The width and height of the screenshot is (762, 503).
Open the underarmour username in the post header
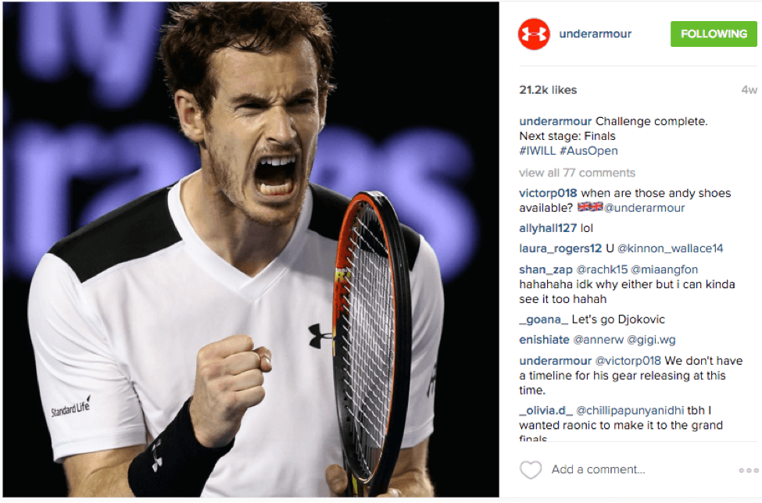coord(595,34)
